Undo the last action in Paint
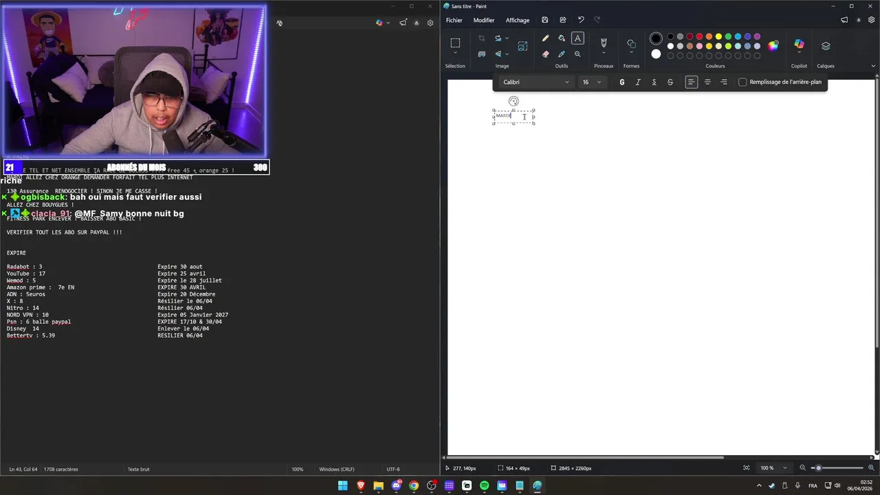The image size is (880, 495). coord(581,20)
